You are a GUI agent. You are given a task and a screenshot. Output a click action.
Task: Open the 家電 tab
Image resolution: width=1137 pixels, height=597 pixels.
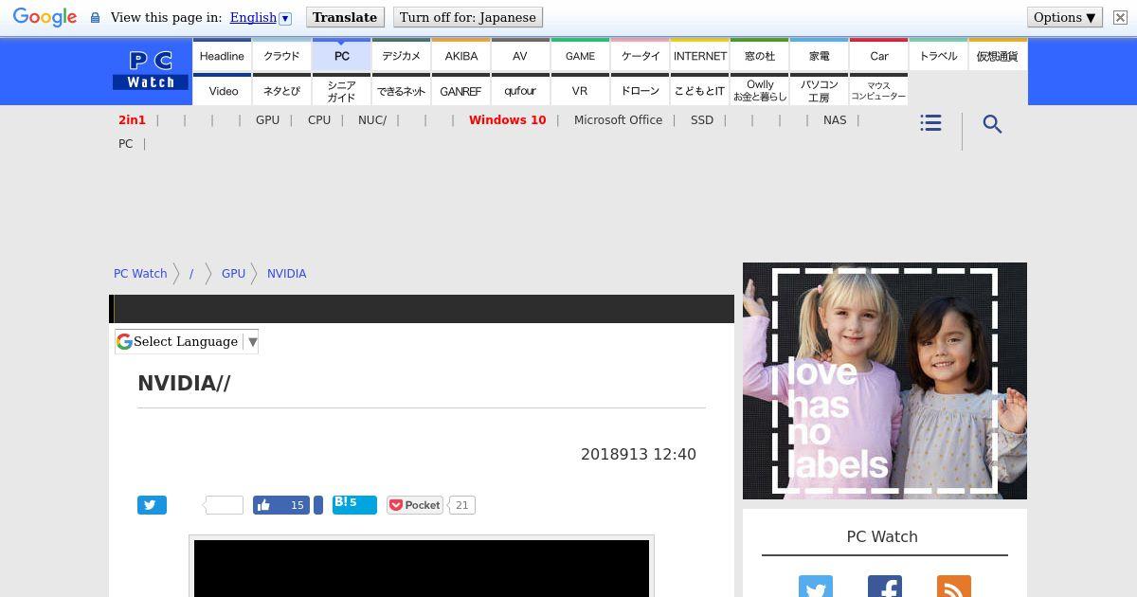coord(820,56)
